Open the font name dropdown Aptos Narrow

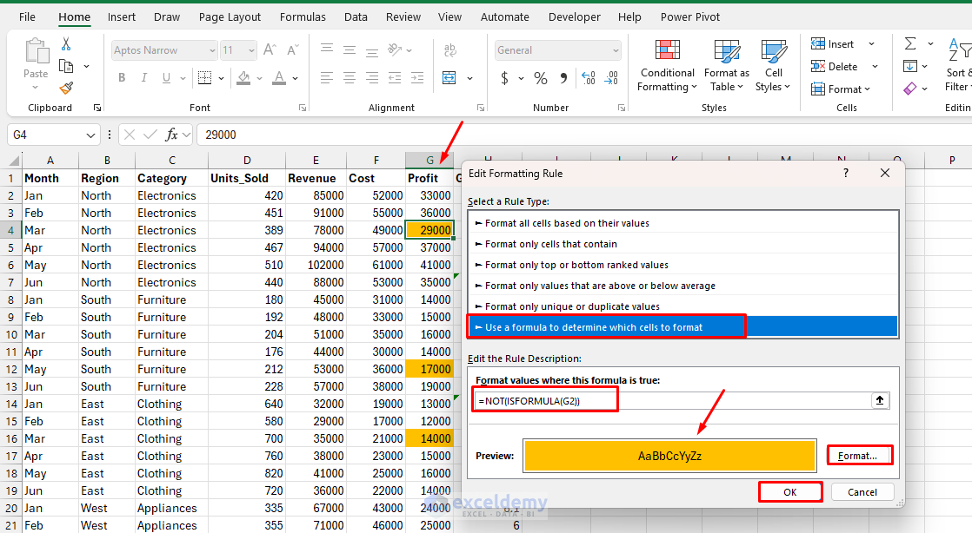tap(212, 50)
